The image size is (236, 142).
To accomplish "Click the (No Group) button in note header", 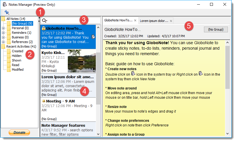I will coord(216,29).
